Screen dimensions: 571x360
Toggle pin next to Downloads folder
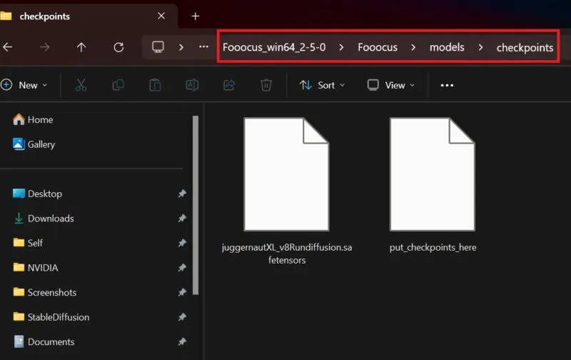(182, 219)
